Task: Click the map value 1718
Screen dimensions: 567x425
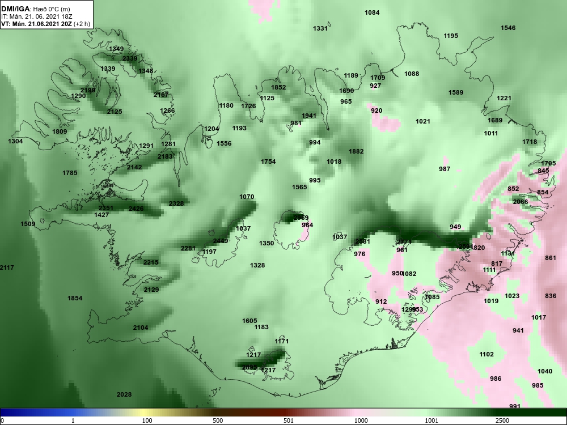Action: tap(530, 142)
